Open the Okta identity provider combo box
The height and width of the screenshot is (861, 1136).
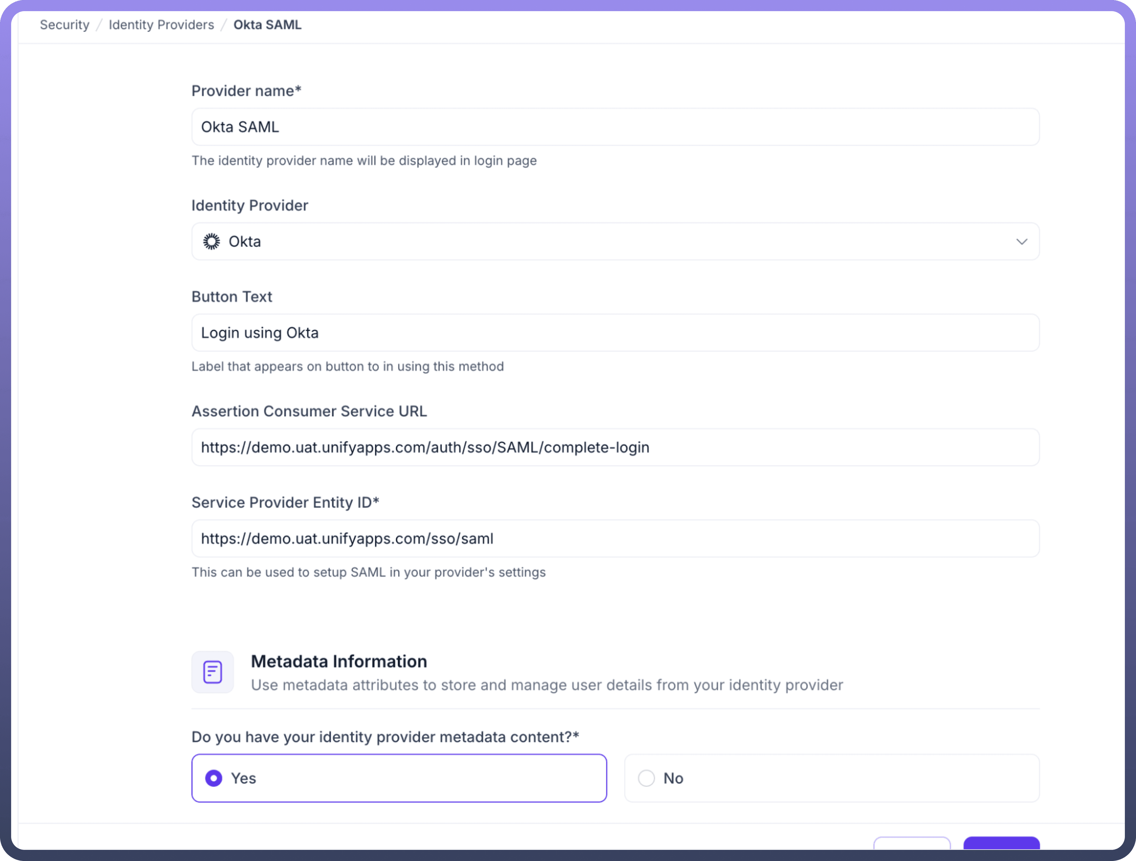point(615,242)
